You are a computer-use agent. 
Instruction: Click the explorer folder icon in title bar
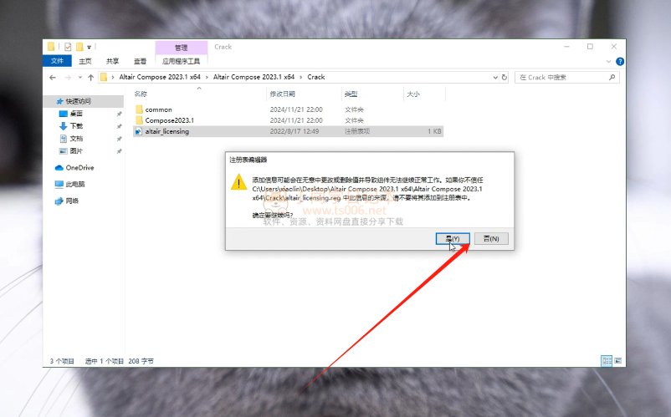pyautogui.click(x=51, y=47)
